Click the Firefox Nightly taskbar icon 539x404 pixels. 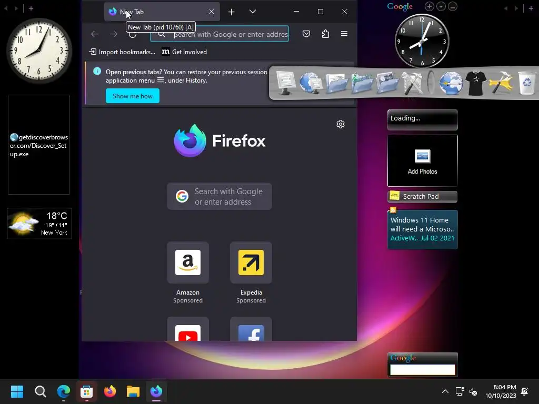coord(156,391)
